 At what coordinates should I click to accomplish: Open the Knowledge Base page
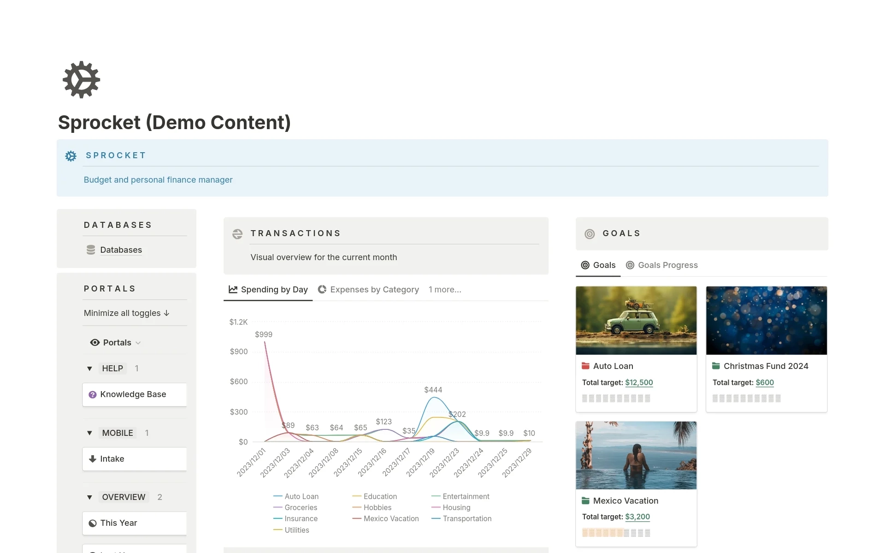click(135, 395)
